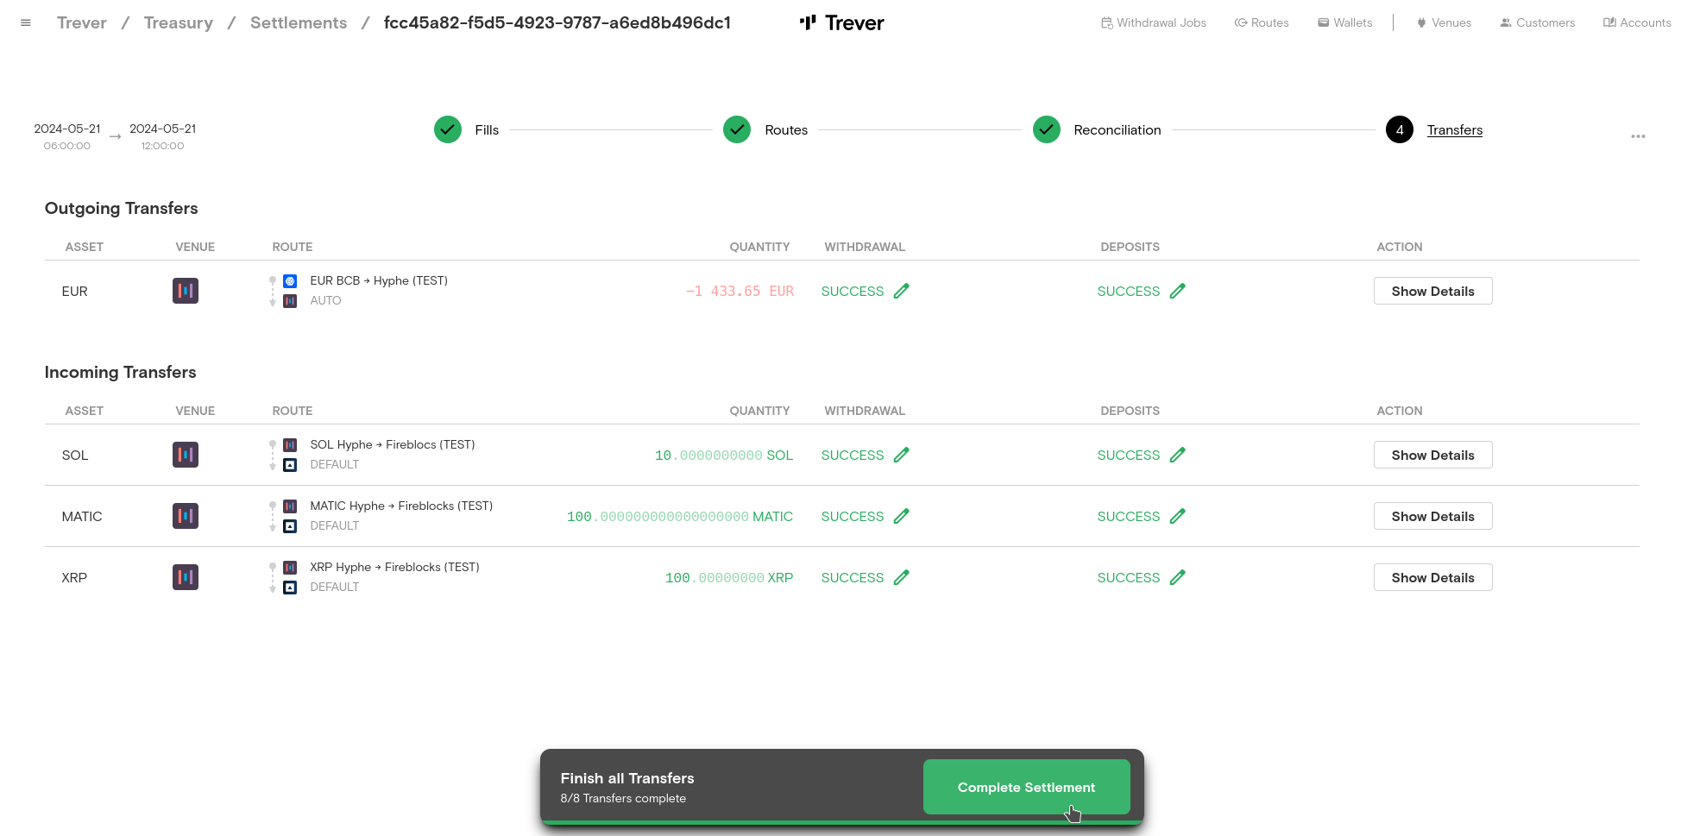Show Details for the EUR transfer
The height and width of the screenshot is (836, 1681).
[1432, 292]
